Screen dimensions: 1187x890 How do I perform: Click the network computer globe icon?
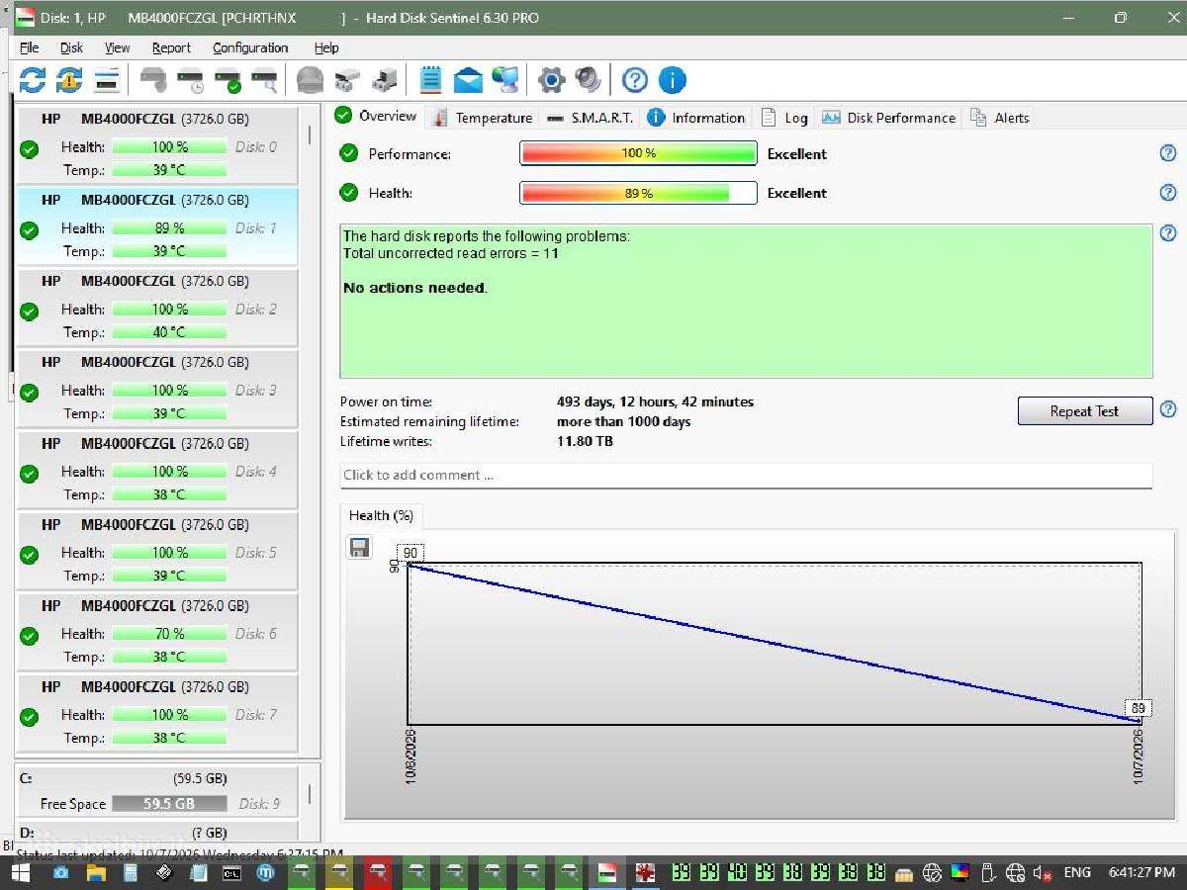click(x=505, y=80)
